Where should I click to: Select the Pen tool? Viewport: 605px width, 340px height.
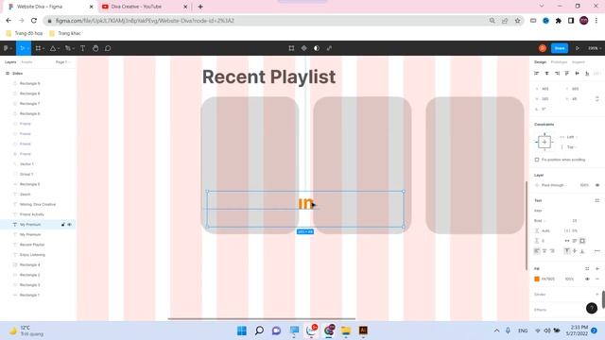(x=67, y=48)
